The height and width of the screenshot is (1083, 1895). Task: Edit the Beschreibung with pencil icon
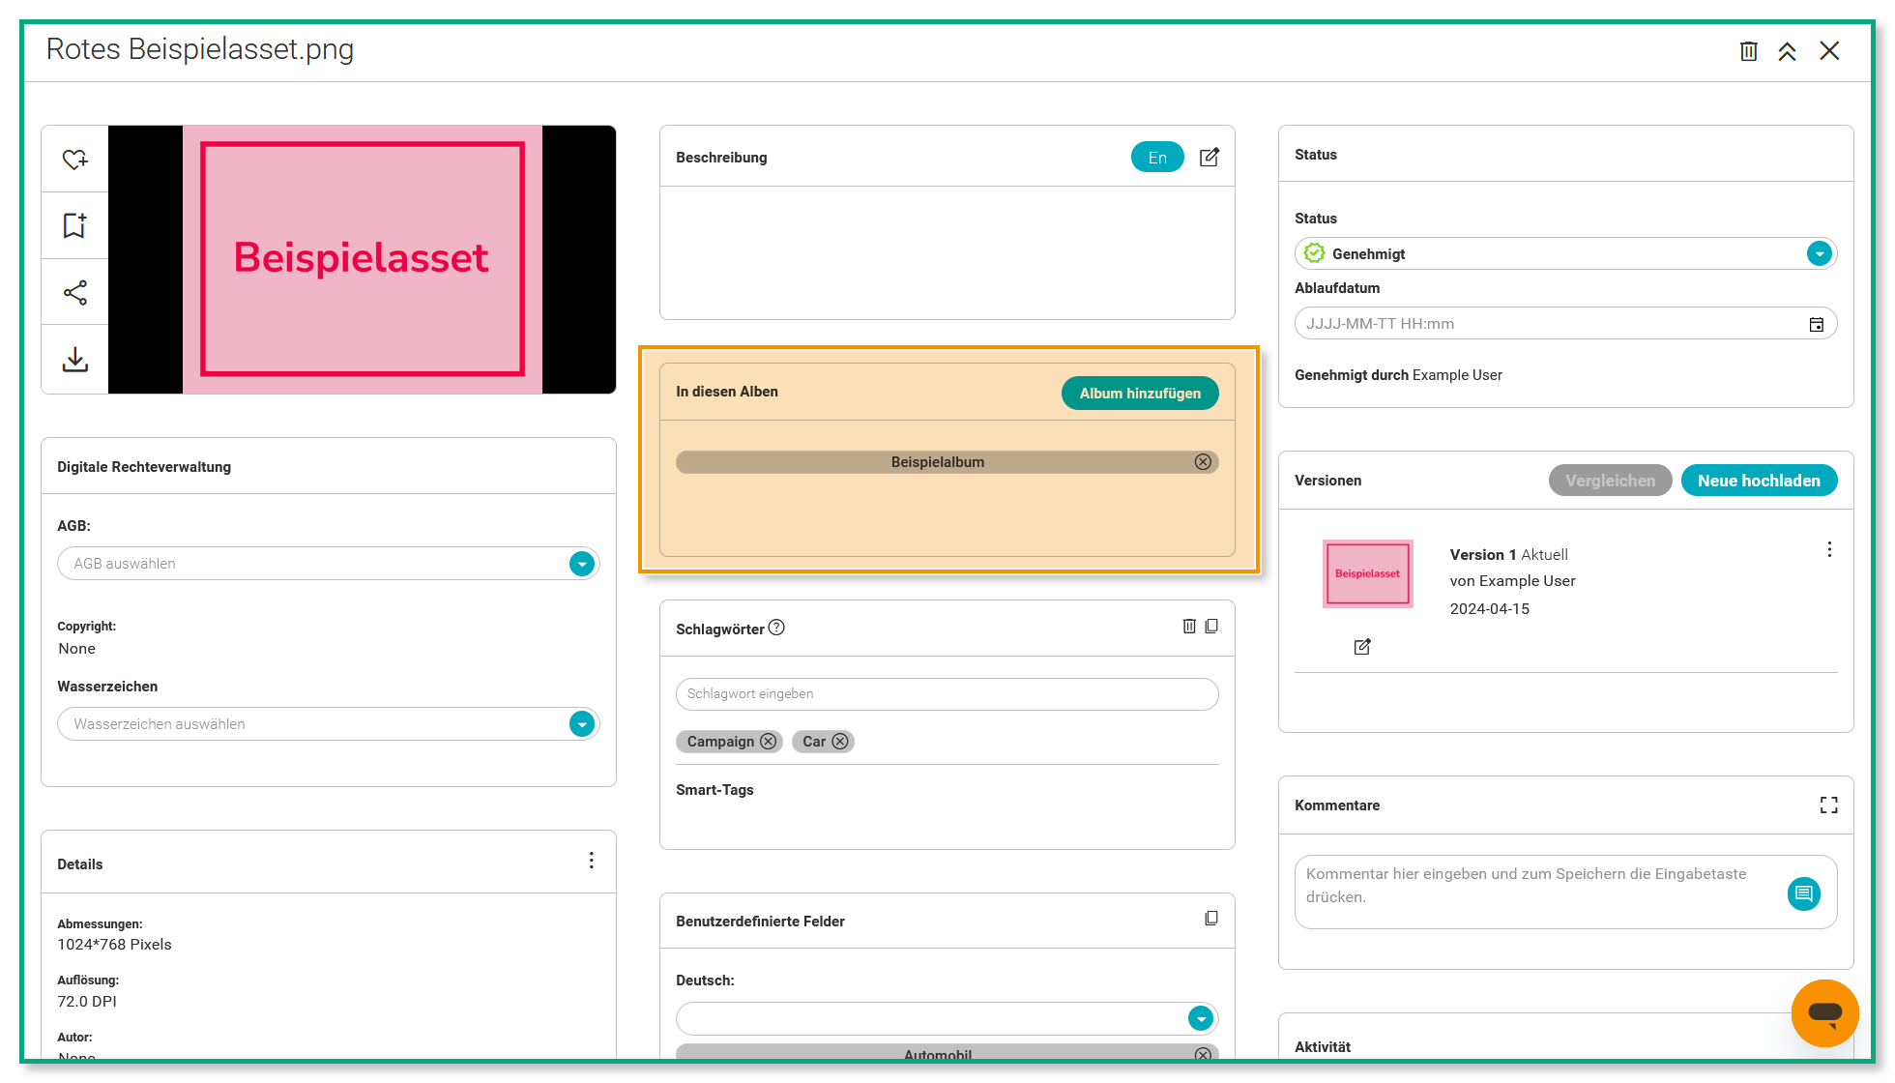tap(1209, 157)
